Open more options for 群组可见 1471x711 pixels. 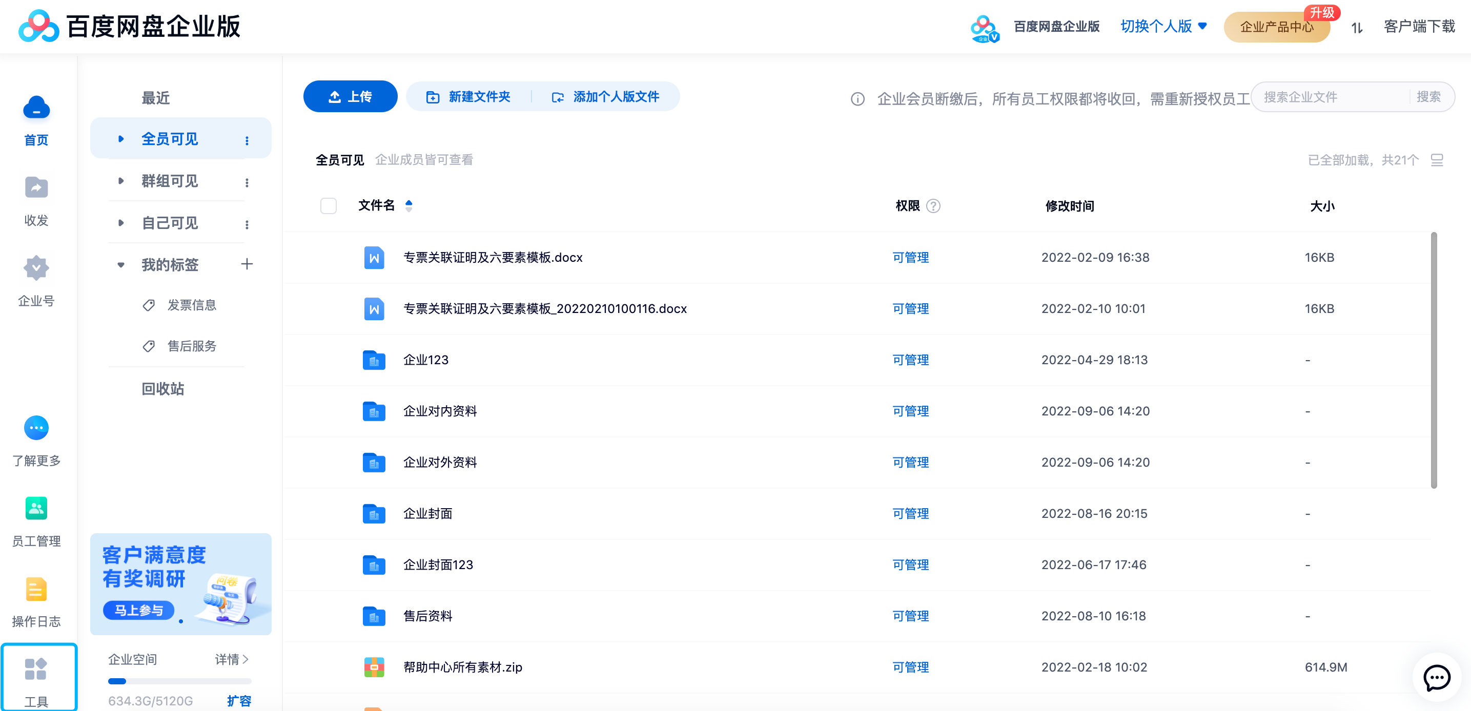tap(247, 182)
